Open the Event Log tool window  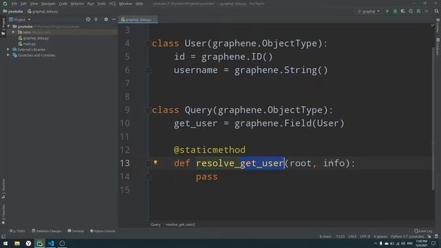(423, 231)
